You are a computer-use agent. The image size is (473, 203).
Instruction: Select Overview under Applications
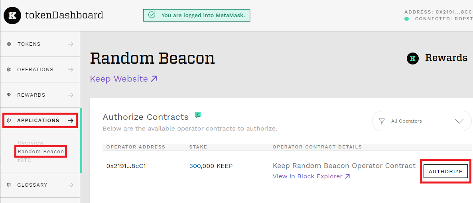coord(31,142)
